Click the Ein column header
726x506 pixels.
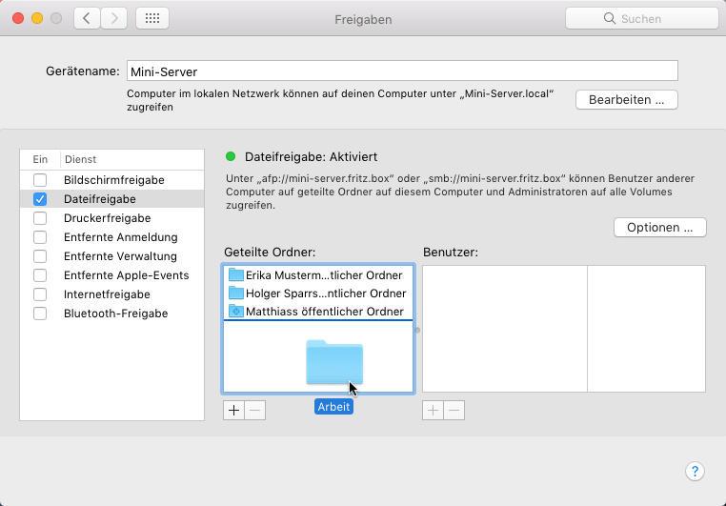(40, 159)
